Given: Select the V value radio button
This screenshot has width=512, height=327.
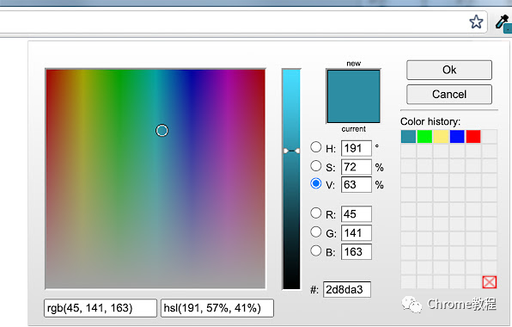Looking at the screenshot, I should click(x=316, y=183).
